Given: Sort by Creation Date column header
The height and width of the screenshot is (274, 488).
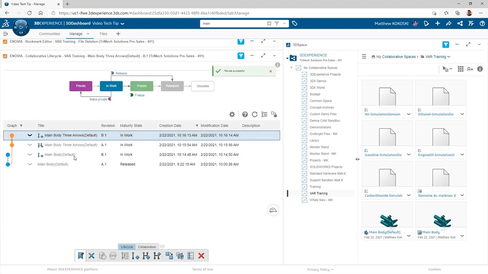Looking at the screenshot, I should pos(170,126).
